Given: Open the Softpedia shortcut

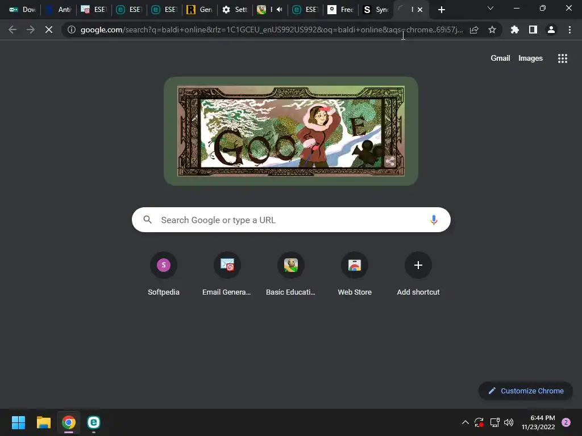Looking at the screenshot, I should tap(163, 274).
